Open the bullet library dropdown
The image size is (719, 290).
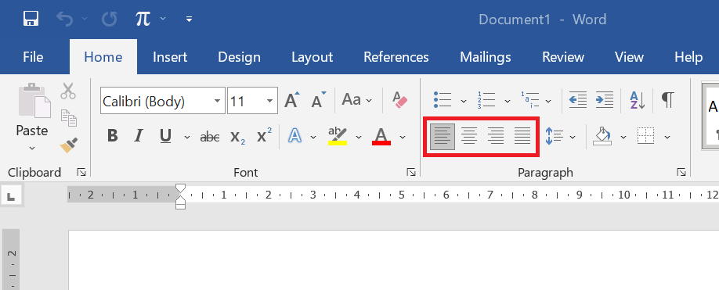[x=463, y=100]
